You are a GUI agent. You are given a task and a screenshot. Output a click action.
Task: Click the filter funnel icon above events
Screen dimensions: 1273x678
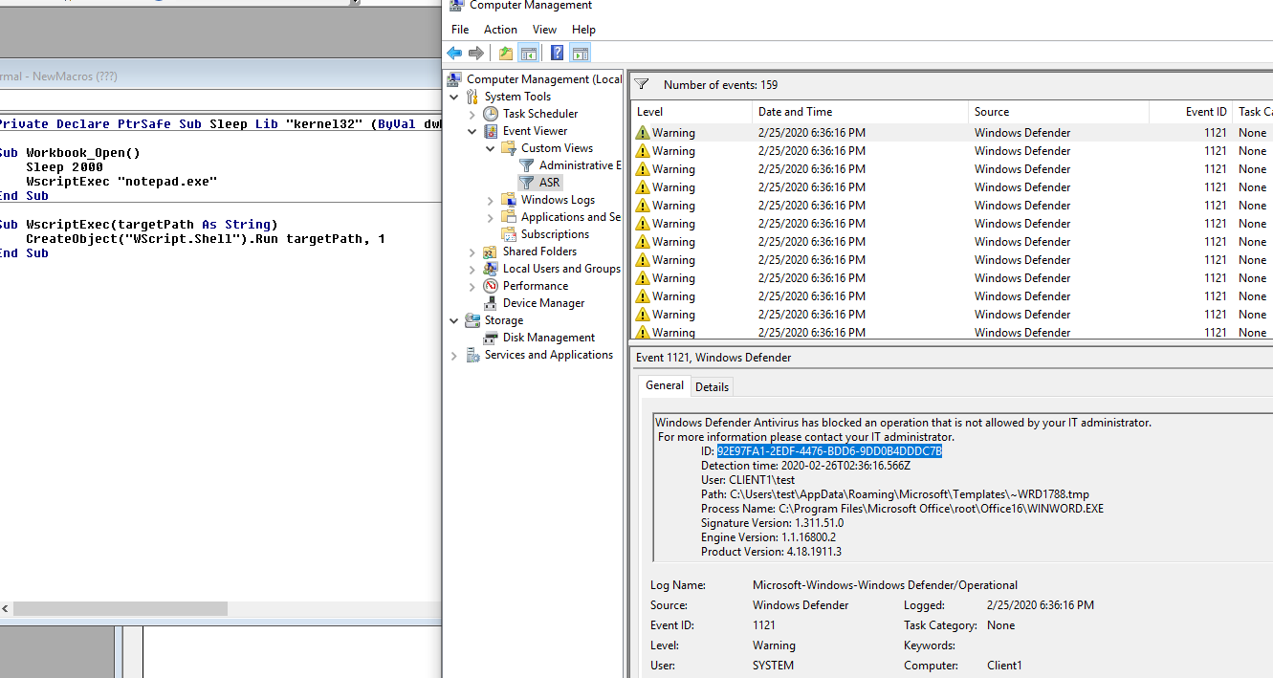coord(642,84)
